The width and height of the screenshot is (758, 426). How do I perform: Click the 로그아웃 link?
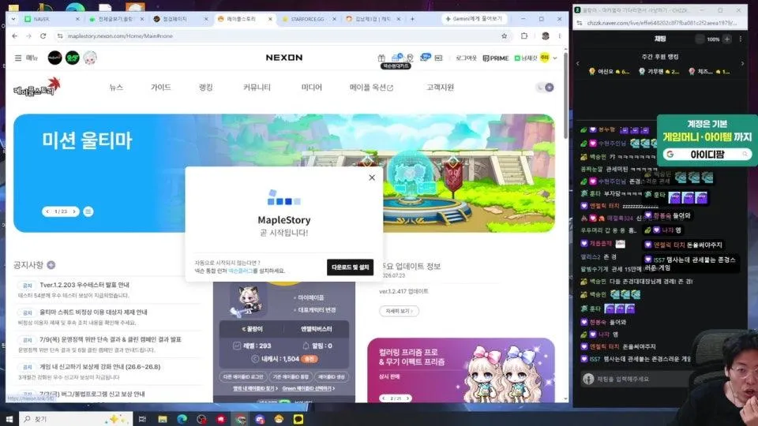(466, 58)
